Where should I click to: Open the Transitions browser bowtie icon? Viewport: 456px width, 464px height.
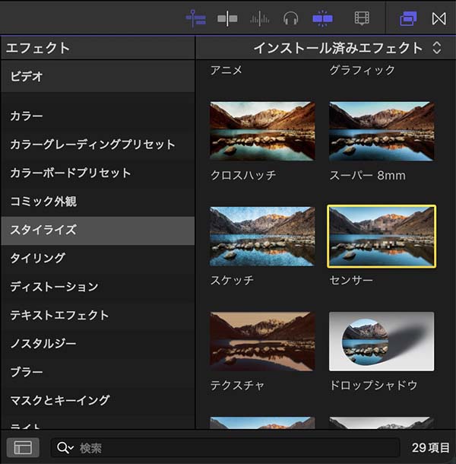[439, 17]
